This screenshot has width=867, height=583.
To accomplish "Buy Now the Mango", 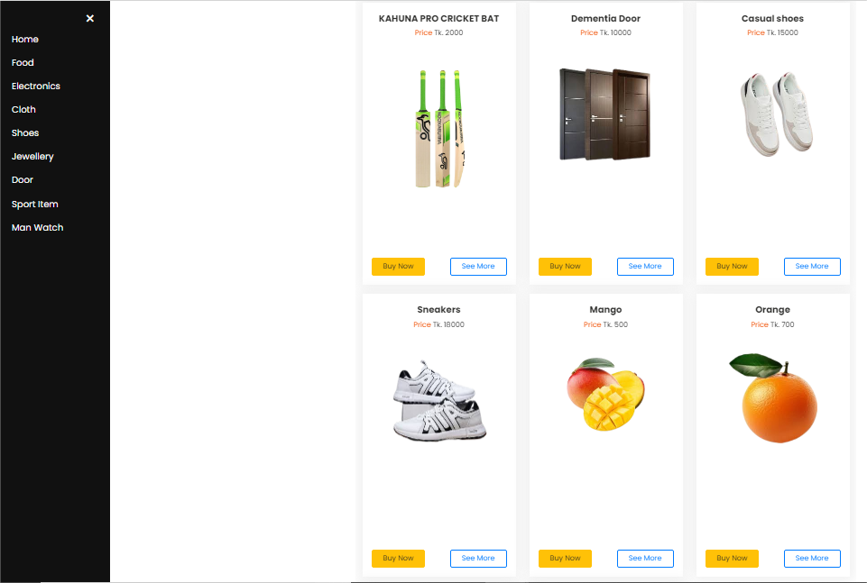I will pos(565,558).
